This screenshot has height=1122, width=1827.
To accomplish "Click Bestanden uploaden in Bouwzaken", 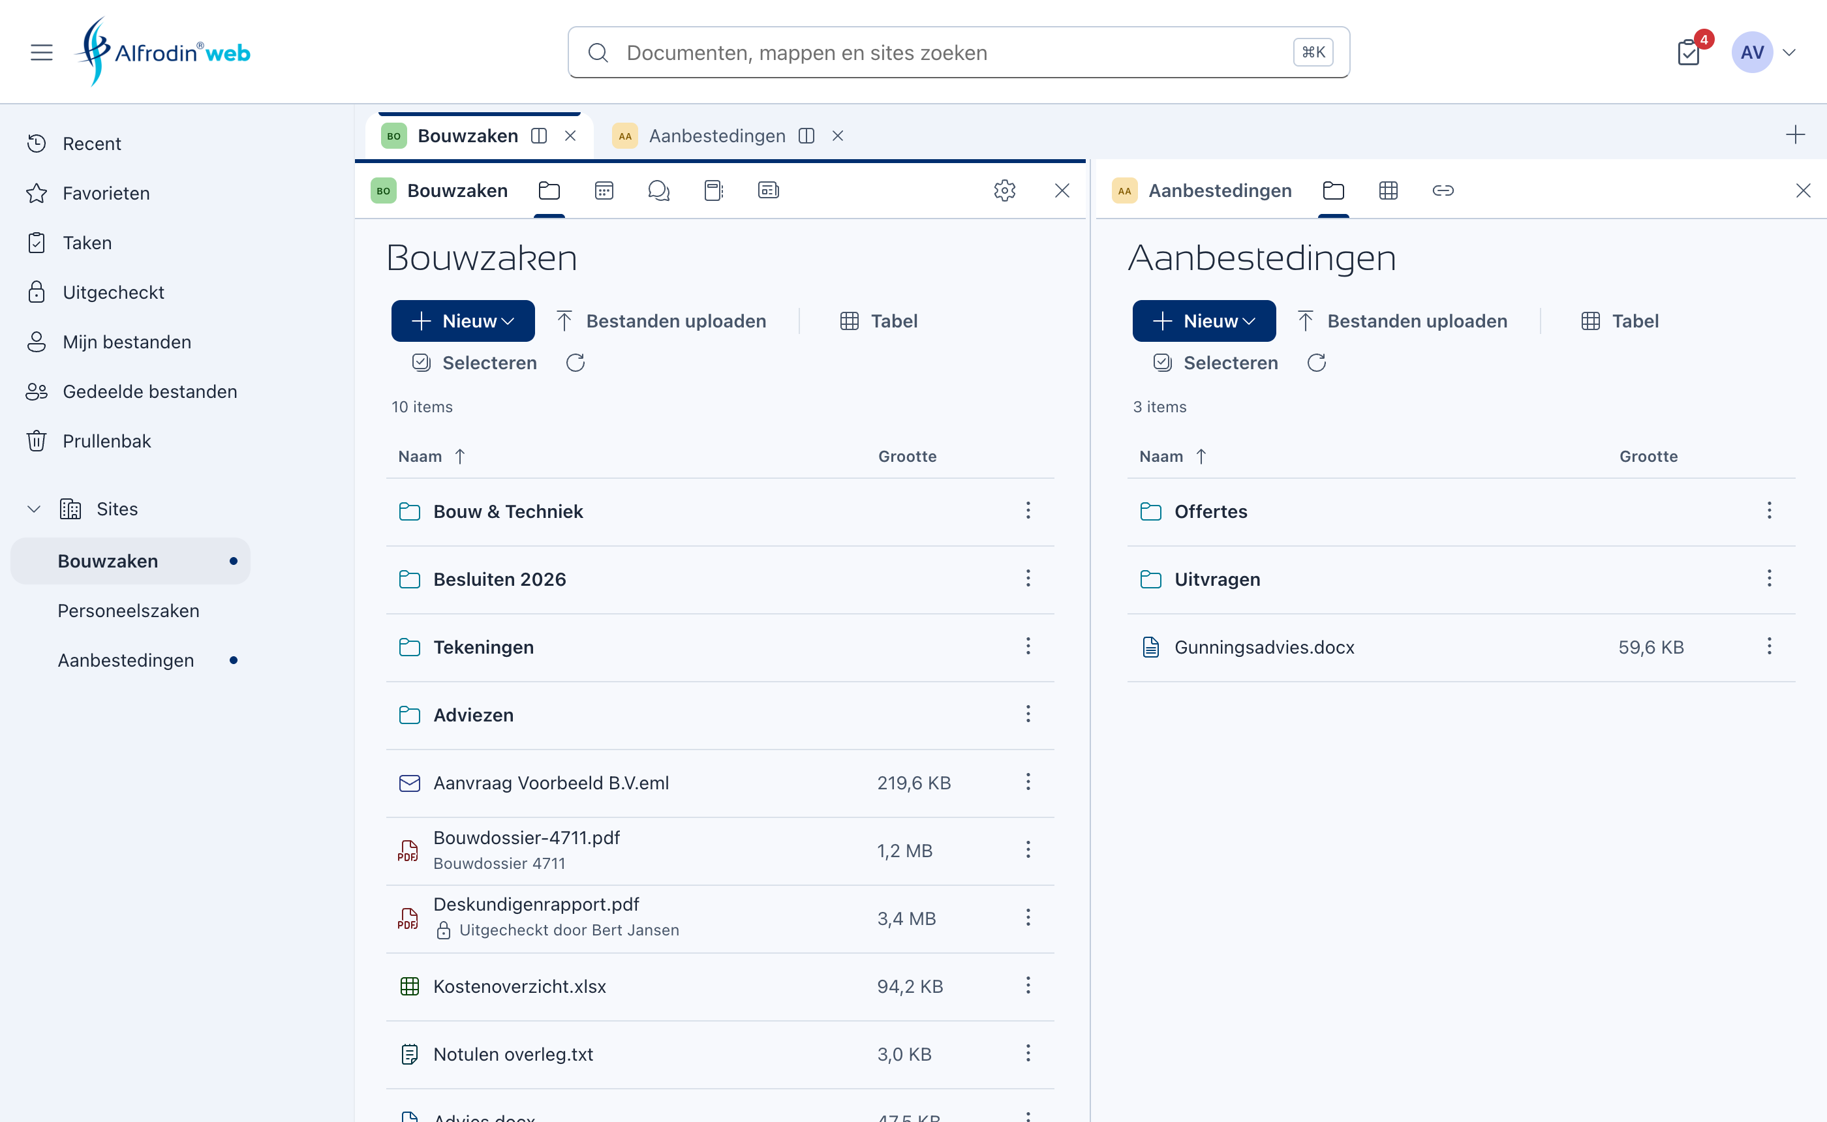I will click(x=661, y=322).
